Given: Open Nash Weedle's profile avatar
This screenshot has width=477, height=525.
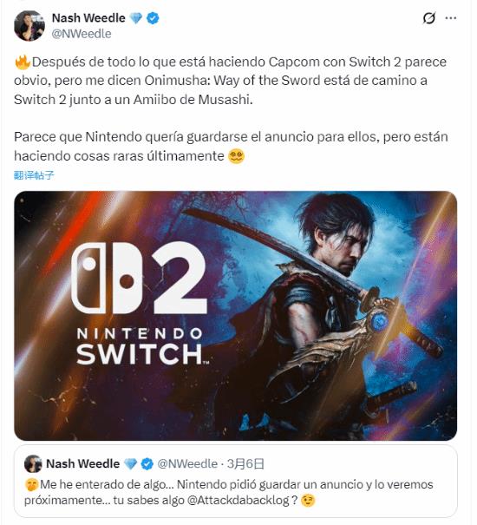Looking at the screenshot, I should (29, 26).
